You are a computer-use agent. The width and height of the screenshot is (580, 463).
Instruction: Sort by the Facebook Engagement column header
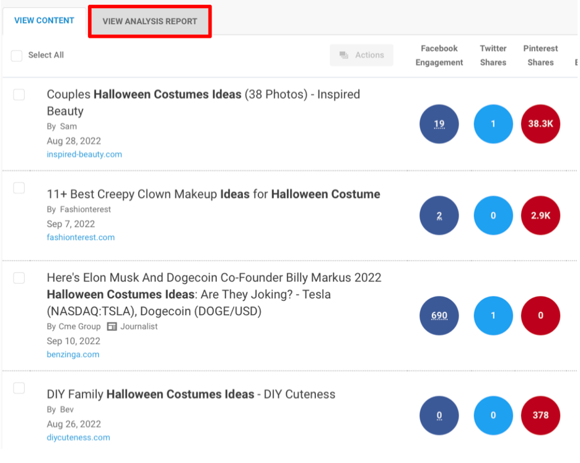point(439,55)
